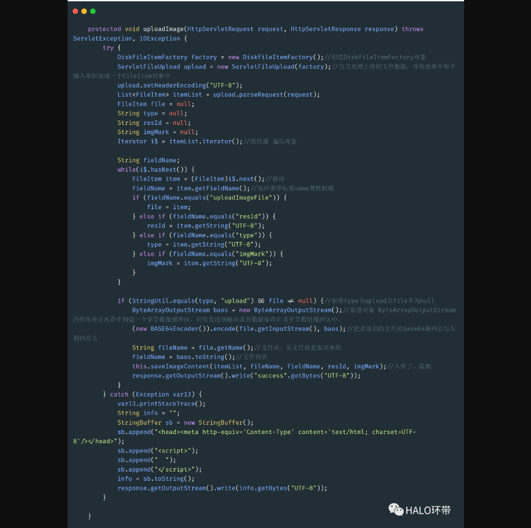
Task: Click the red close dot
Action: tap(75, 11)
